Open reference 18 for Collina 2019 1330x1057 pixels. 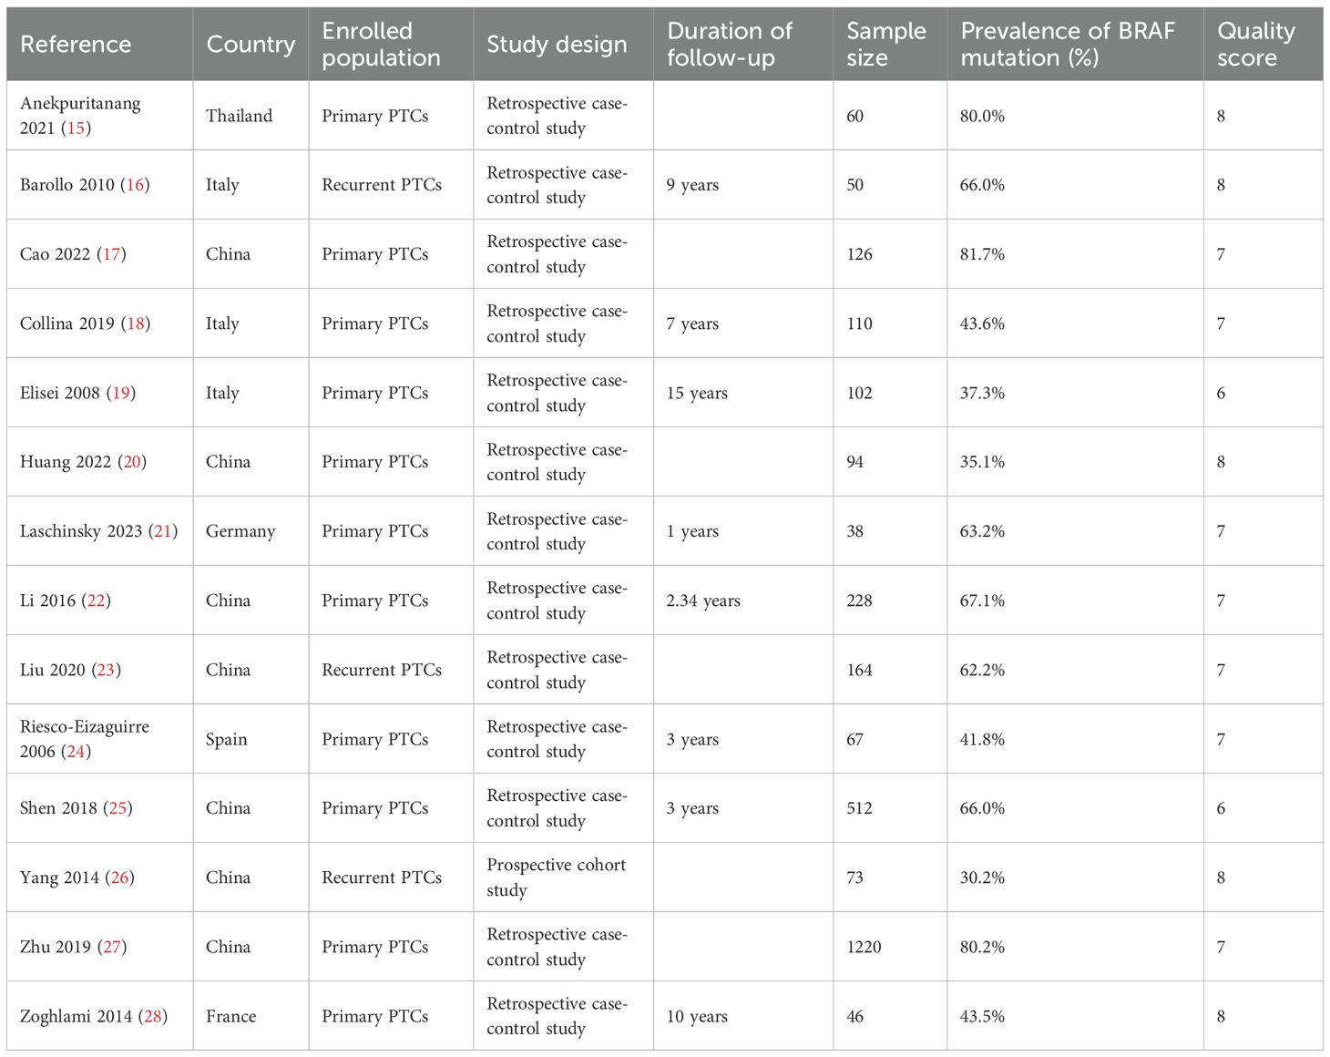click(136, 323)
